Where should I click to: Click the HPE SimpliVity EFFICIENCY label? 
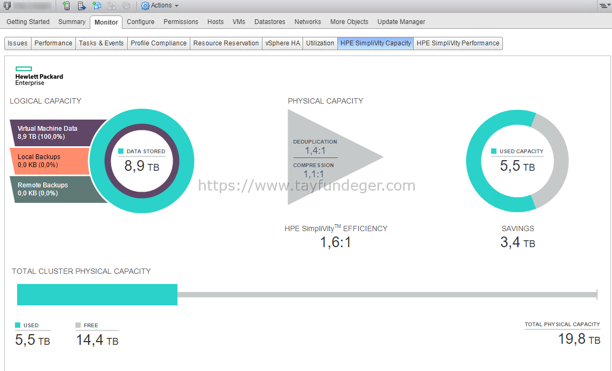point(336,228)
